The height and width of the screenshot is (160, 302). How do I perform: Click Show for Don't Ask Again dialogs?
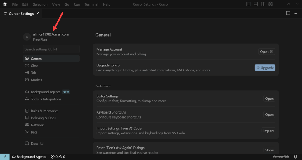coord(269,150)
